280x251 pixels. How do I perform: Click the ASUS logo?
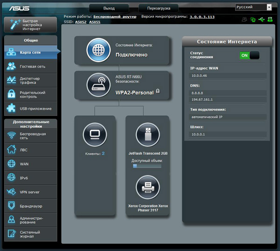click(x=19, y=8)
